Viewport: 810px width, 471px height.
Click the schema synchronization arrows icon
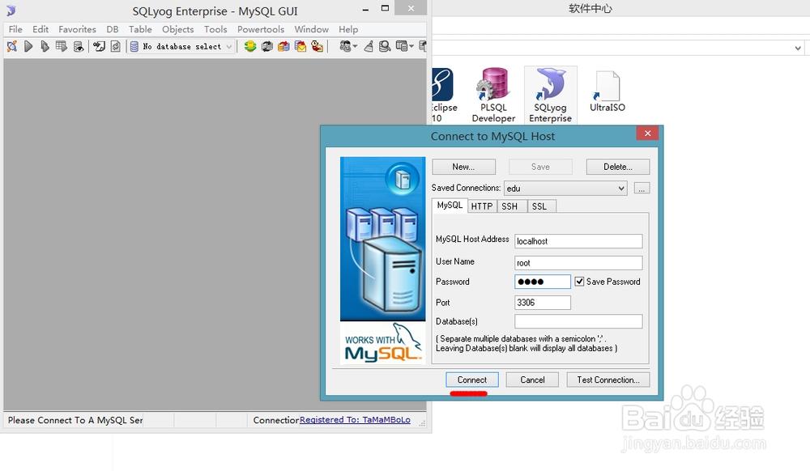pos(267,46)
